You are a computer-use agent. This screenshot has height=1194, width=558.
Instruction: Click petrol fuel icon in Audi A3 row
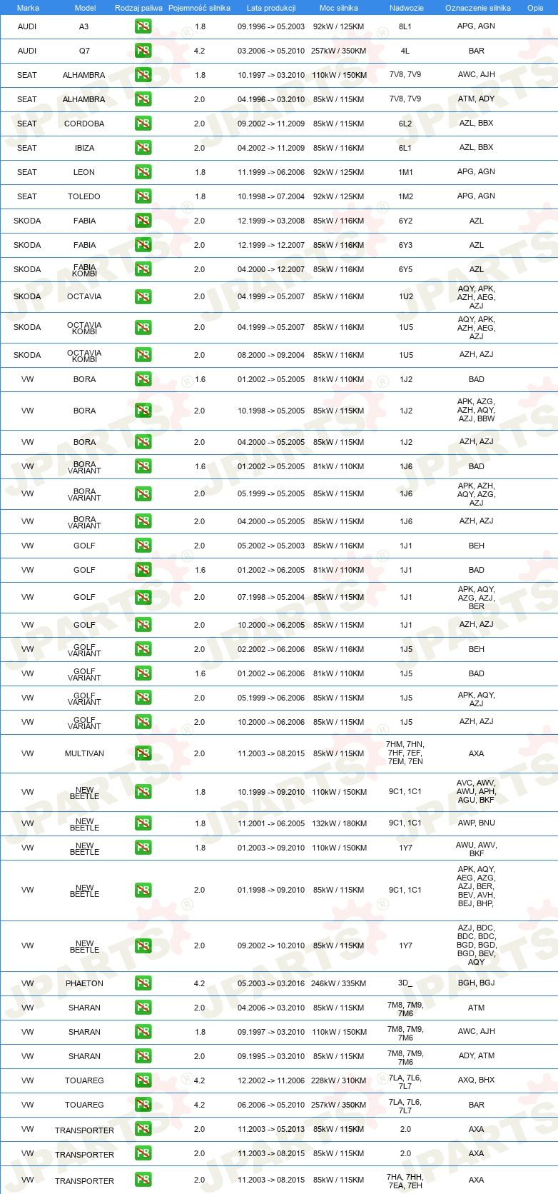click(x=143, y=26)
